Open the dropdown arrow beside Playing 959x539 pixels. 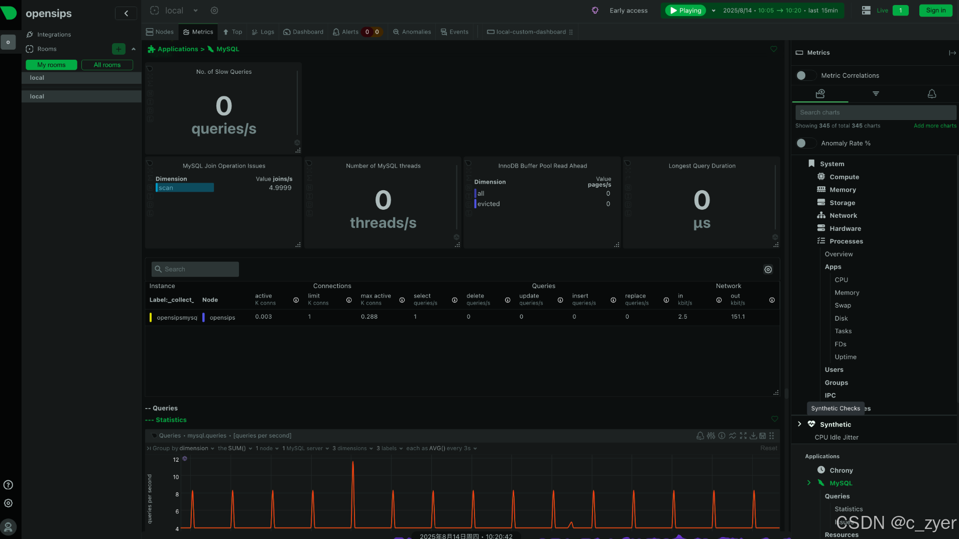(713, 11)
